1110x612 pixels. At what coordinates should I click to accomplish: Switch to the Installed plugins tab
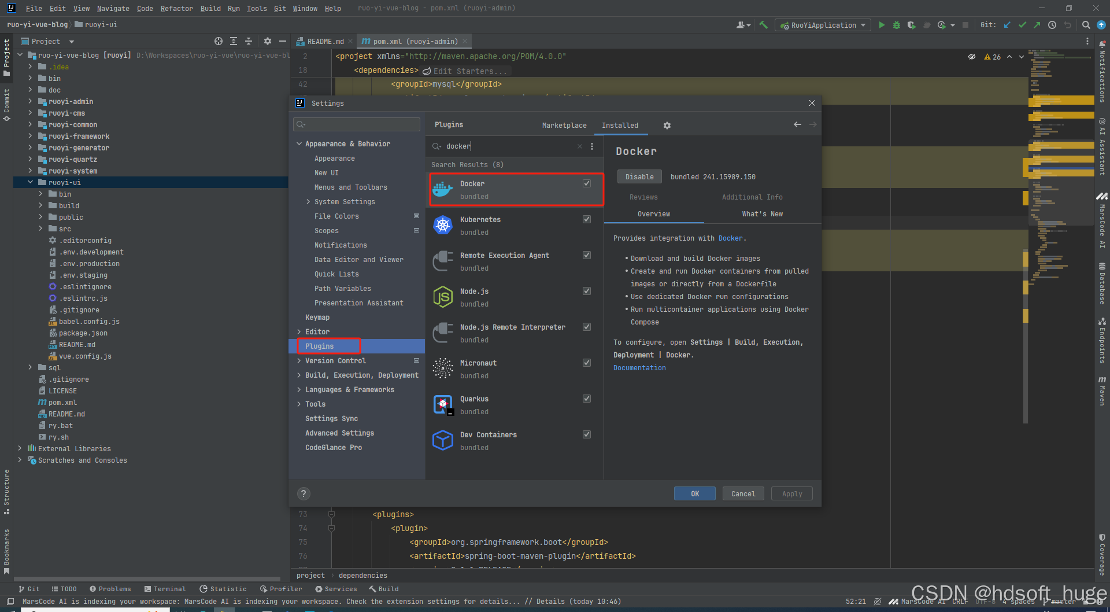[620, 125]
